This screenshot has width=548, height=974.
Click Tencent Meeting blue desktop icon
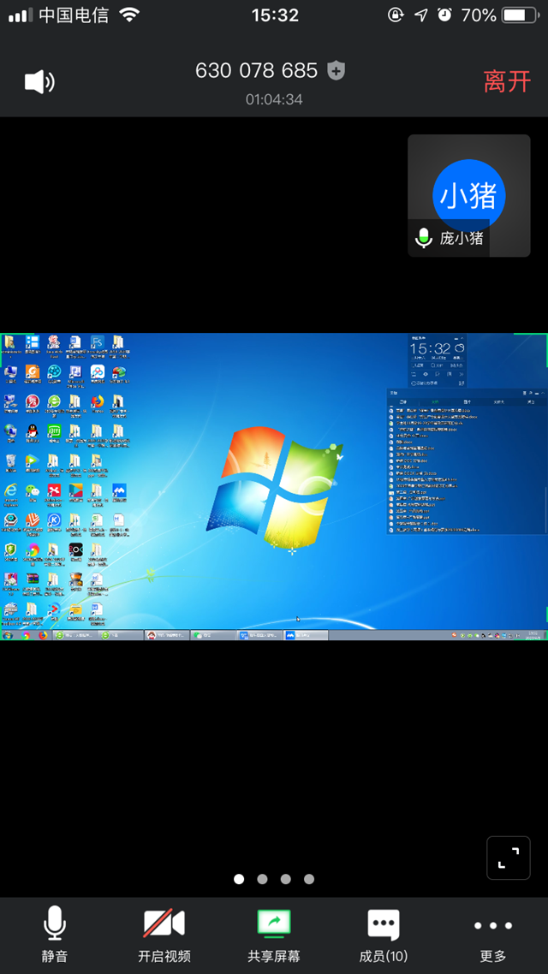point(119,491)
